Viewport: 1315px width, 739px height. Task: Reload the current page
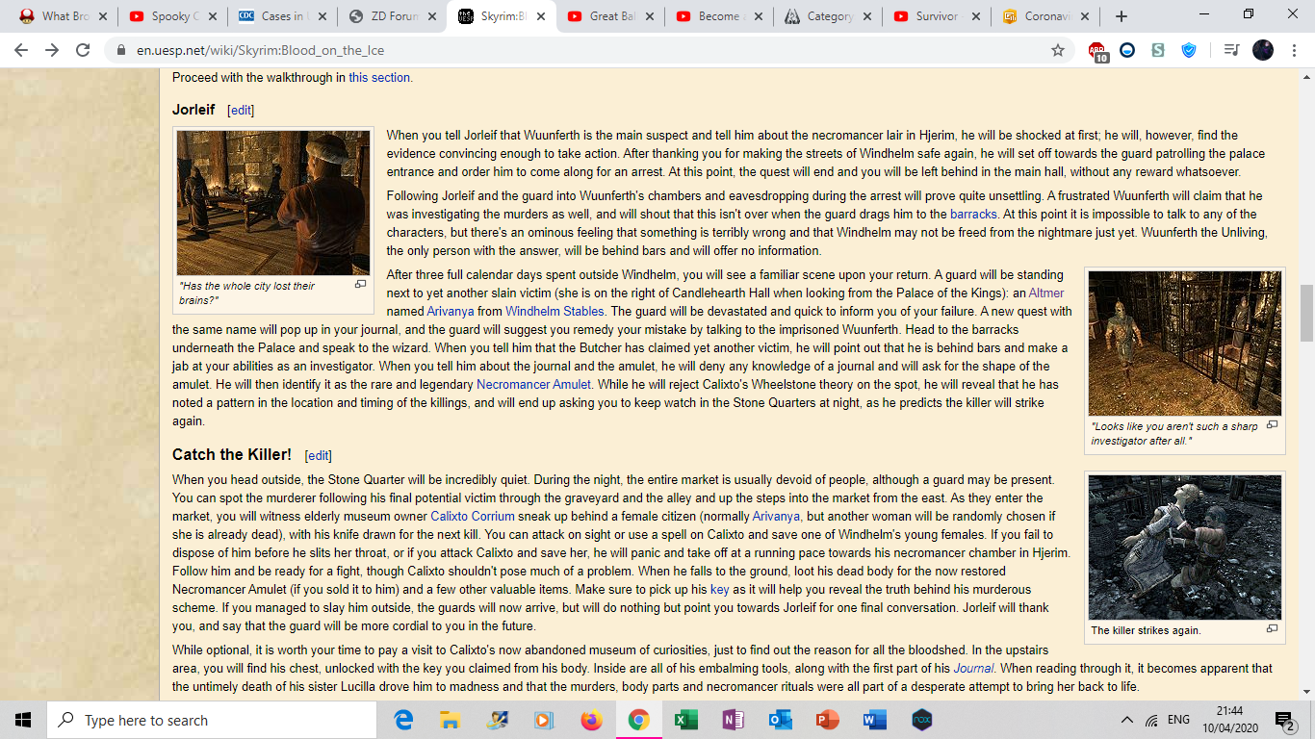pos(83,50)
